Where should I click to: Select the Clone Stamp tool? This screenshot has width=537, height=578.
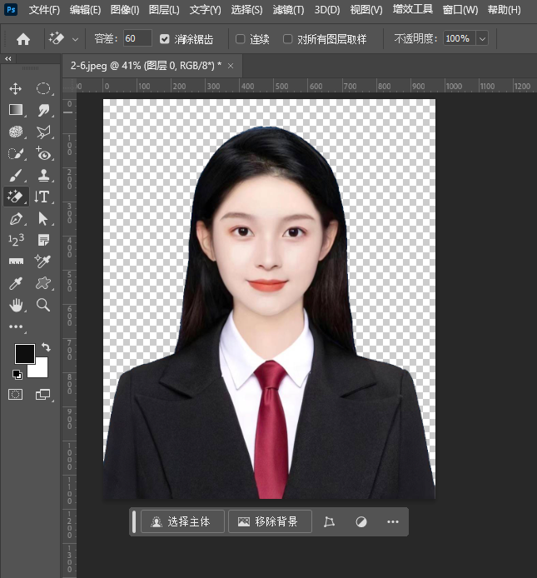43,176
